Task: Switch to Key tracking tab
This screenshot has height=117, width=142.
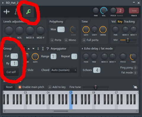Action: (x=120, y=22)
